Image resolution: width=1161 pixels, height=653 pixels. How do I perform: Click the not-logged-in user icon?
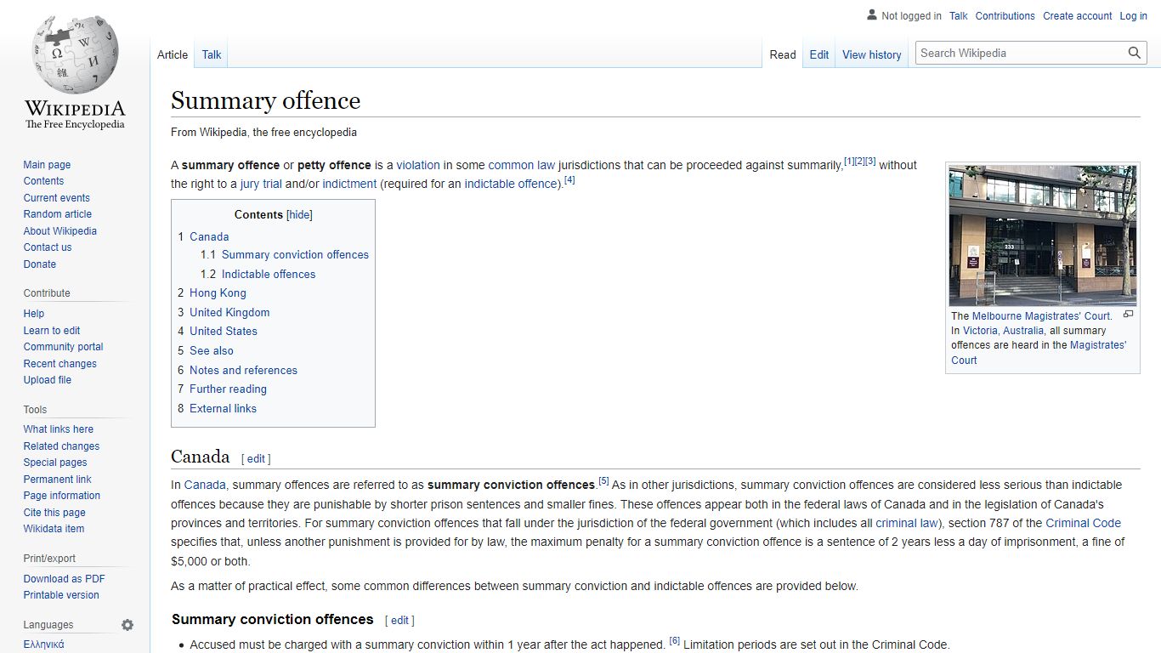coord(871,15)
